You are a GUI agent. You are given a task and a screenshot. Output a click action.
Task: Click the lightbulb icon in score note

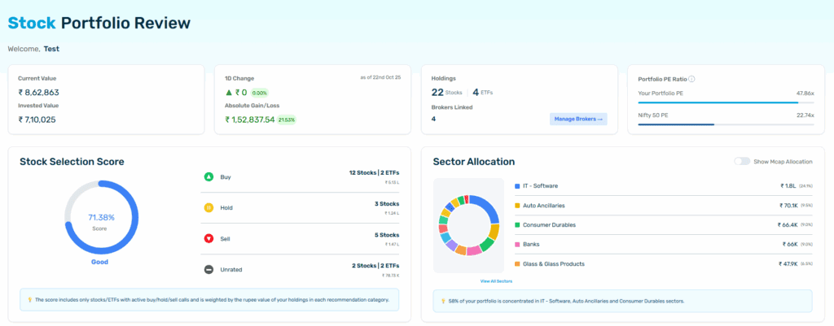click(29, 300)
